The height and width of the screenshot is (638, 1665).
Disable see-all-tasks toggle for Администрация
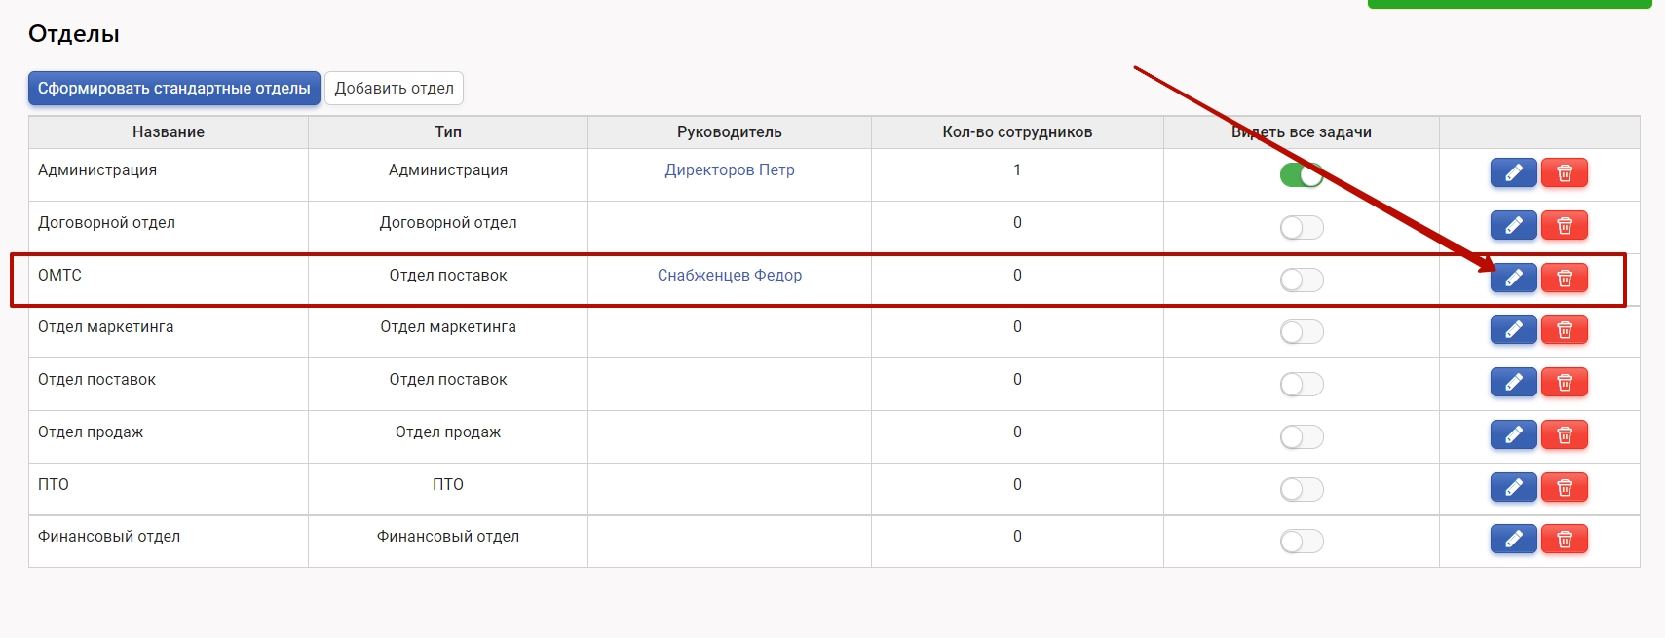tap(1301, 175)
